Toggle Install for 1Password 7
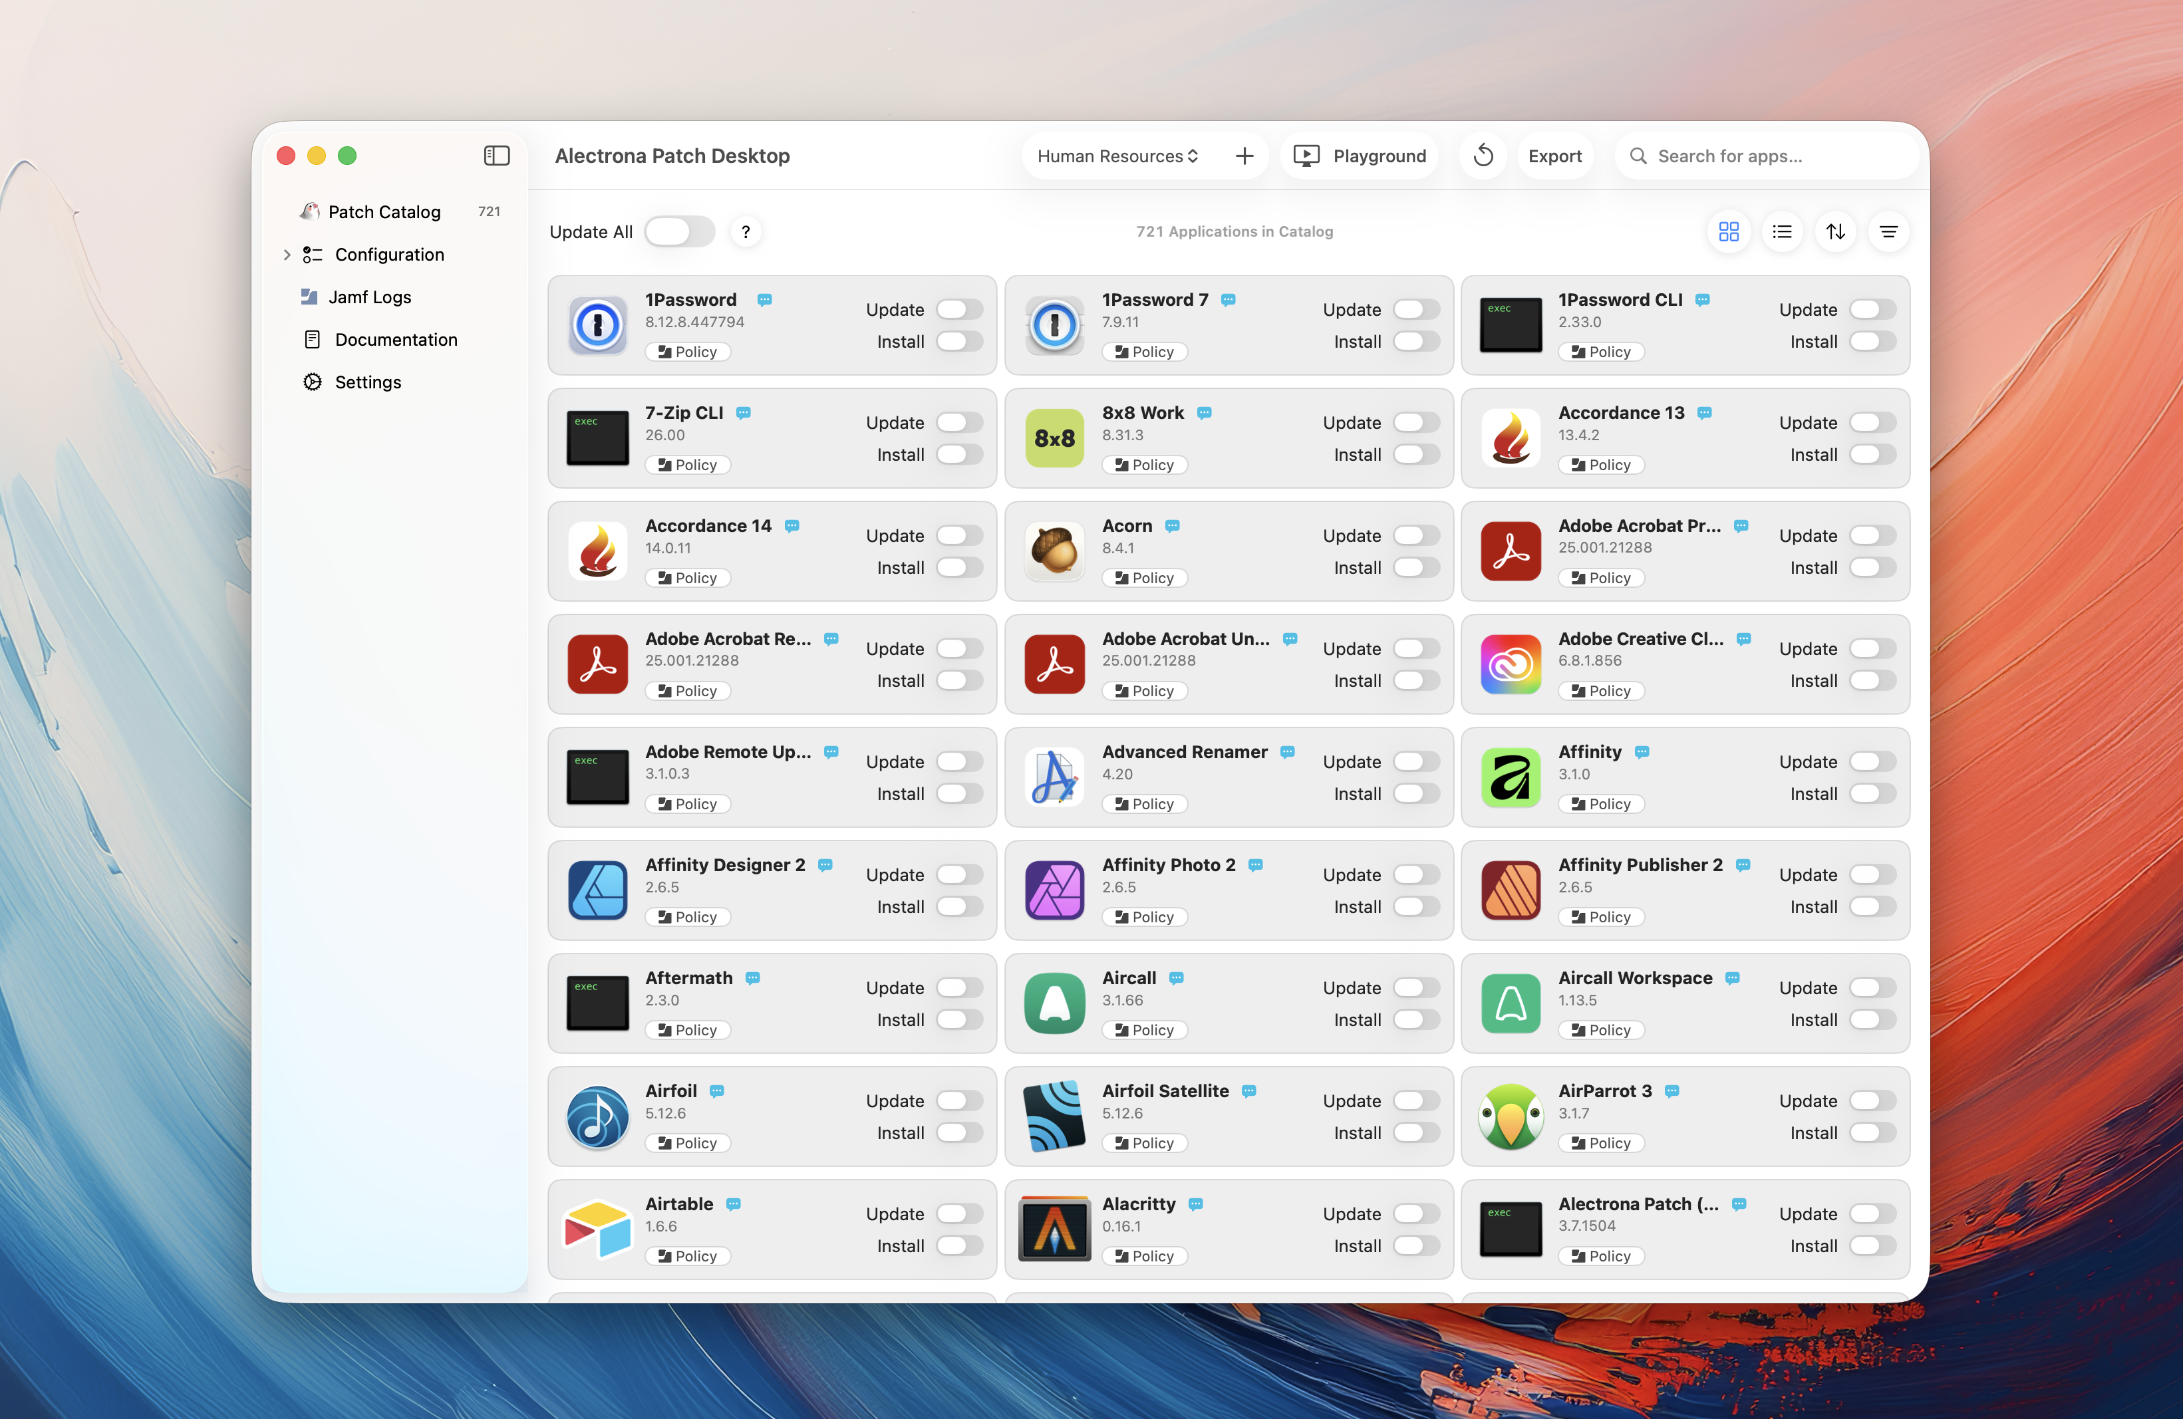The image size is (2183, 1419). (1415, 341)
